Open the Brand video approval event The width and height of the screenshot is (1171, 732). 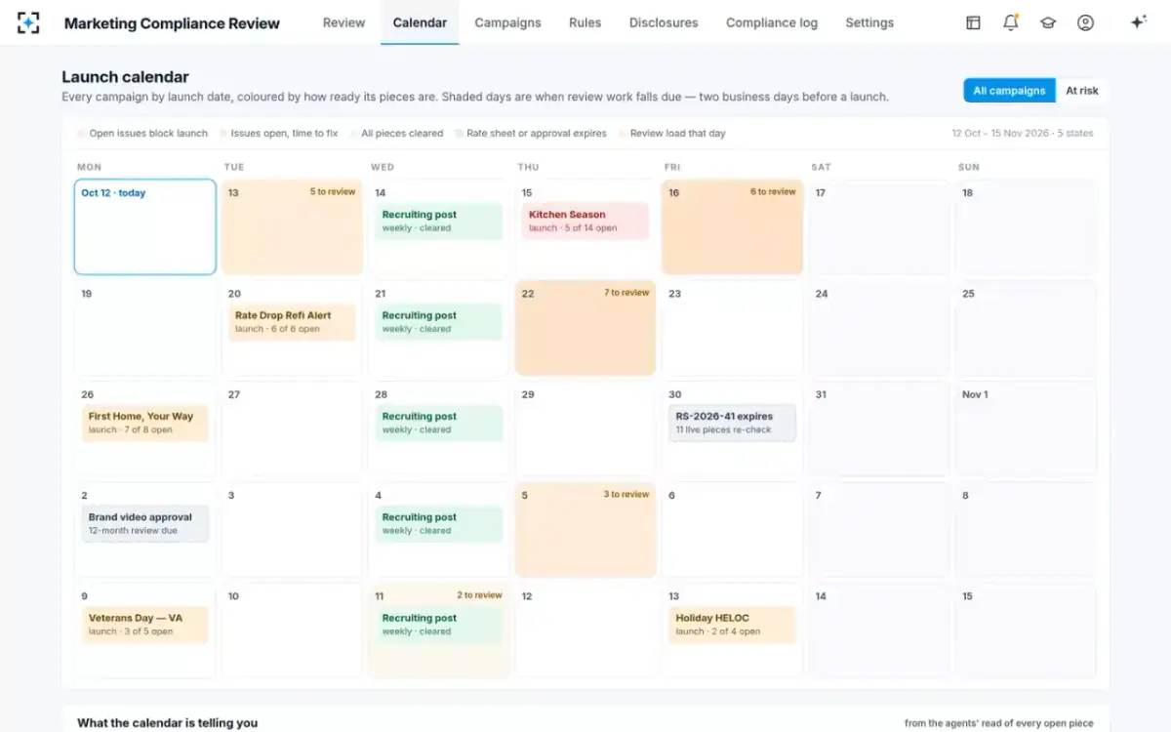pyautogui.click(x=144, y=524)
